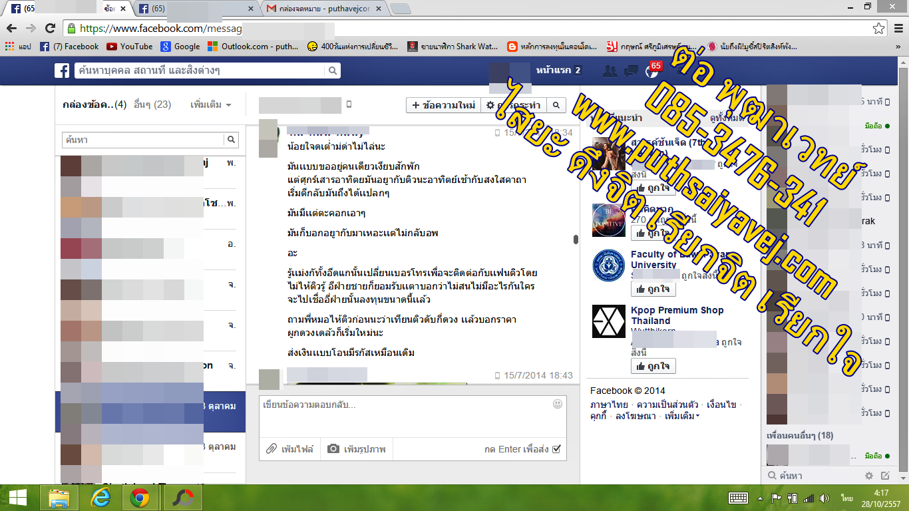Image resolution: width=909 pixels, height=511 pixels.
Task: Click the Chrome address bar URL
Action: [x=160, y=29]
